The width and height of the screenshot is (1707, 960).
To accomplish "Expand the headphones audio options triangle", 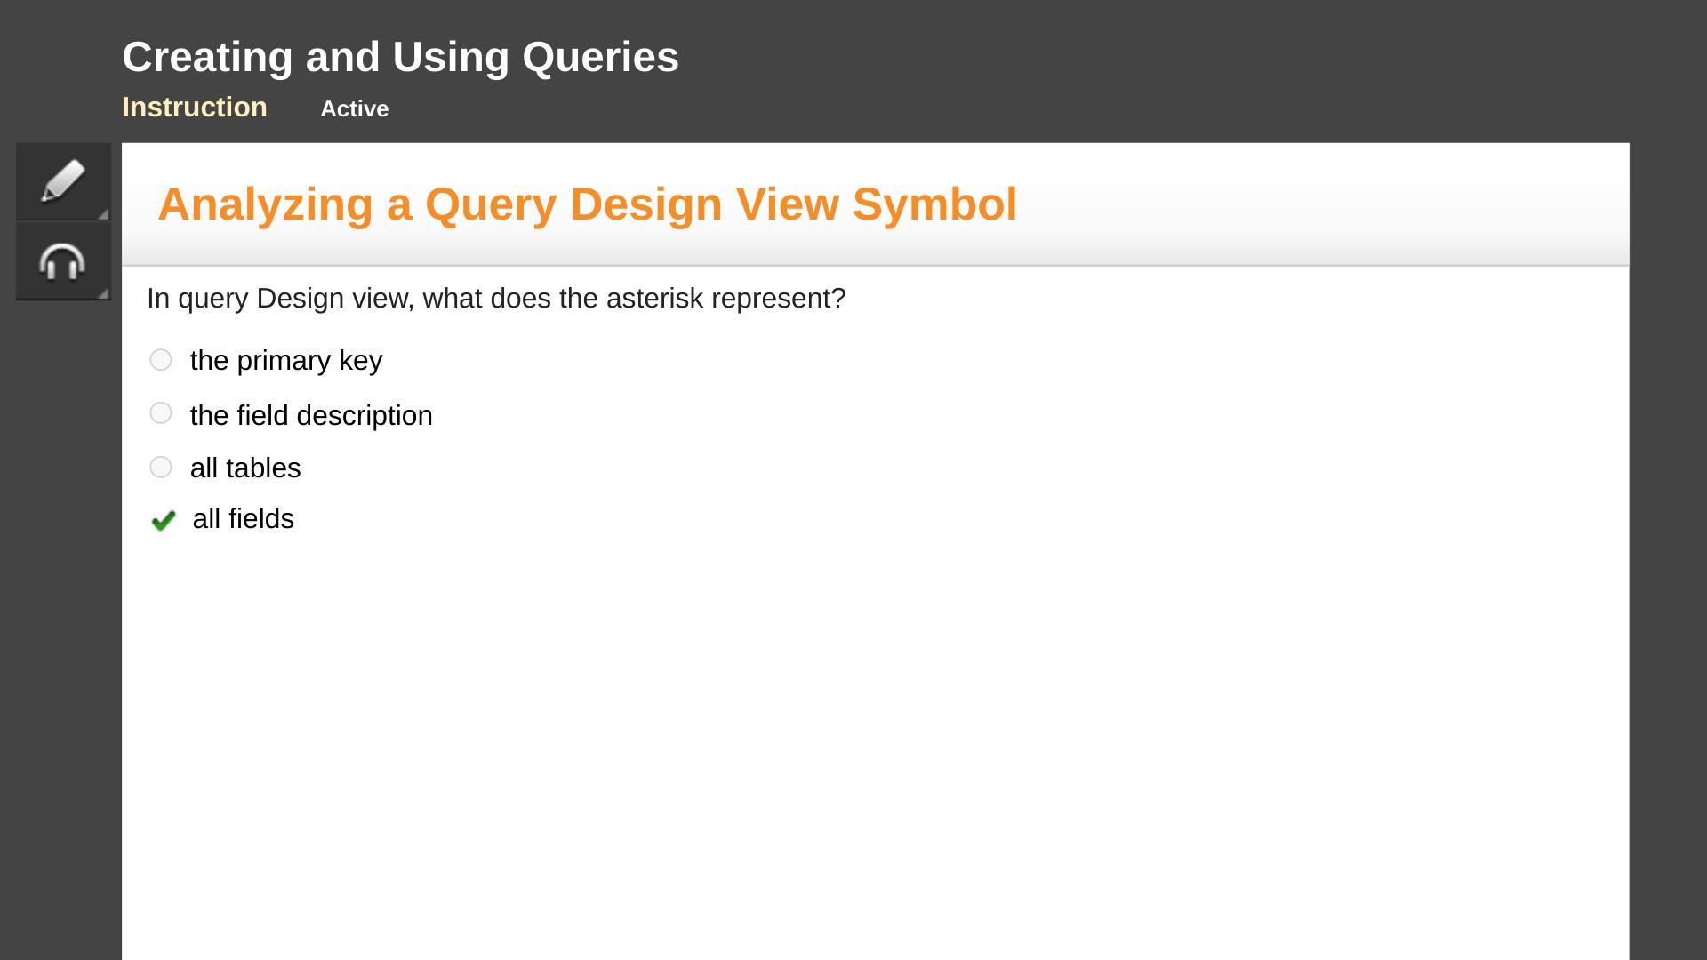I will tap(102, 293).
